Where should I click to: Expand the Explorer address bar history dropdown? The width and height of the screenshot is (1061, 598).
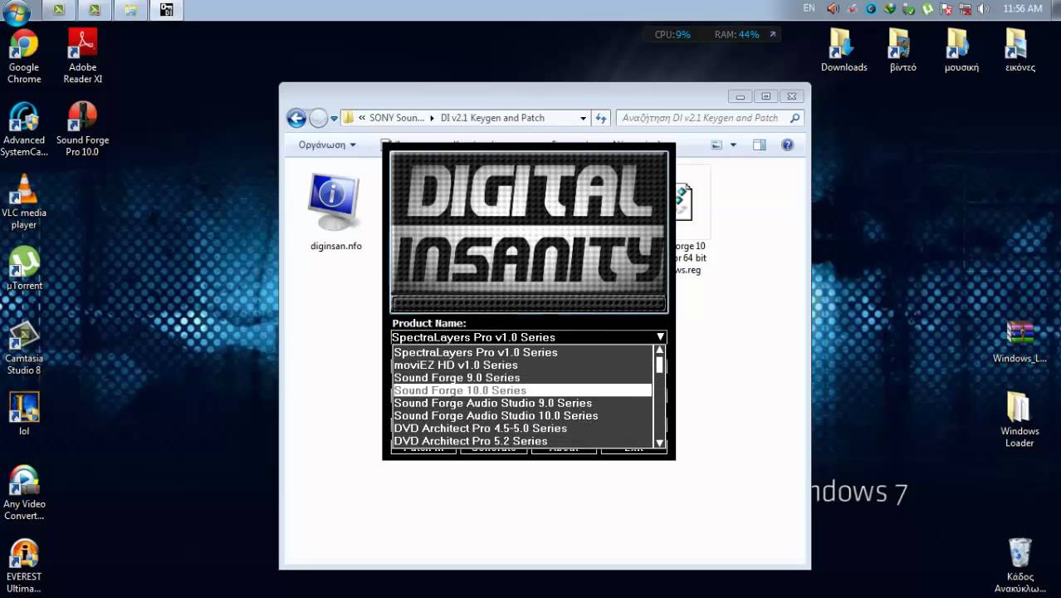pyautogui.click(x=583, y=119)
